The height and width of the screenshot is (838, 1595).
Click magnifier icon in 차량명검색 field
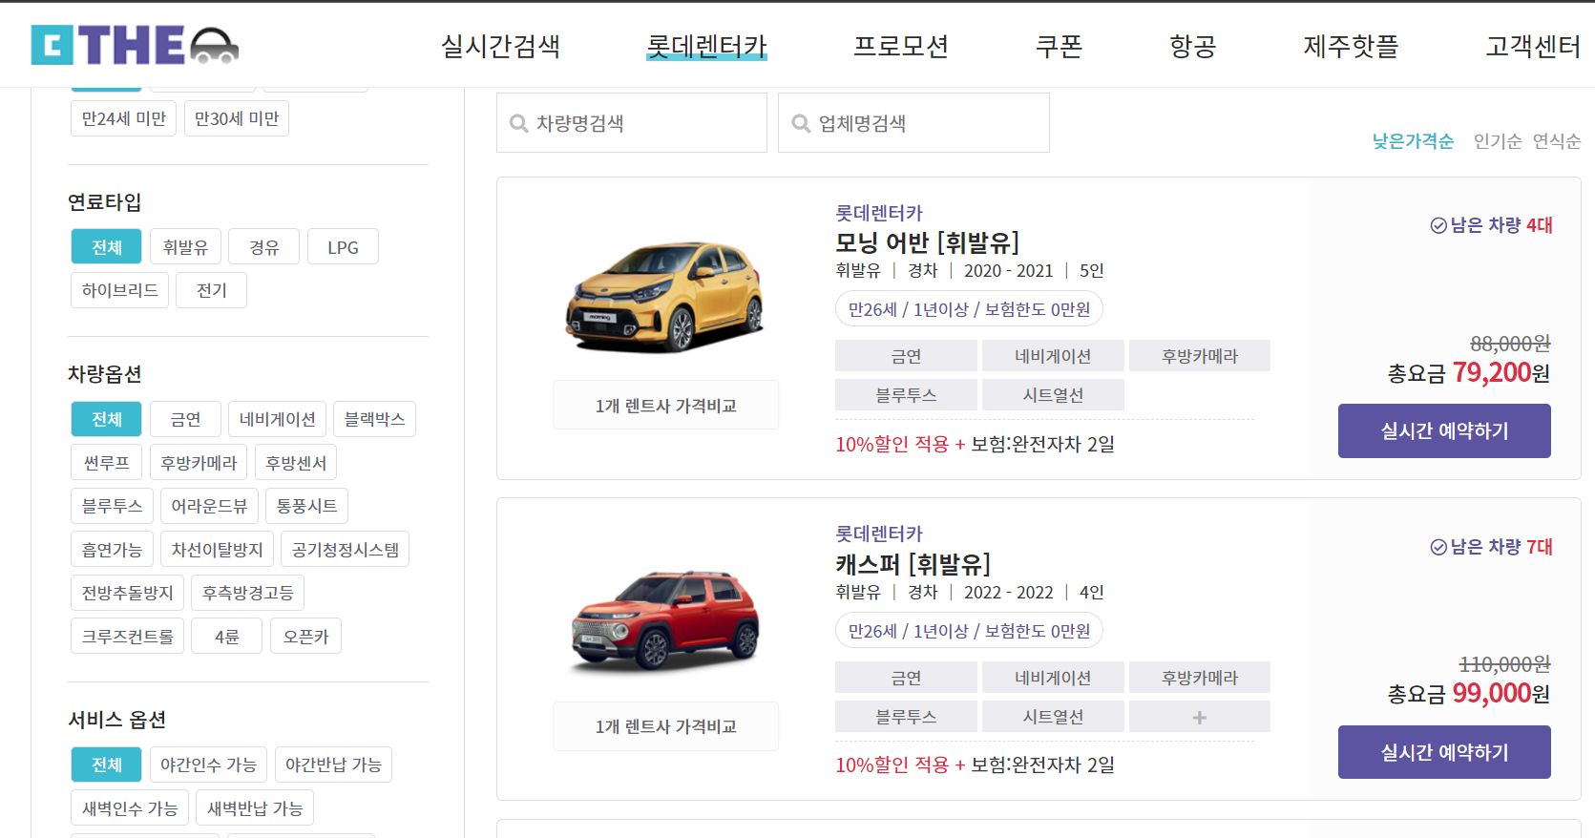[518, 123]
